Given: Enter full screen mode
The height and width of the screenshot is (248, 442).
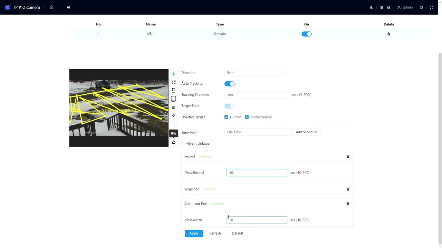Looking at the screenshot, I should 432,7.
